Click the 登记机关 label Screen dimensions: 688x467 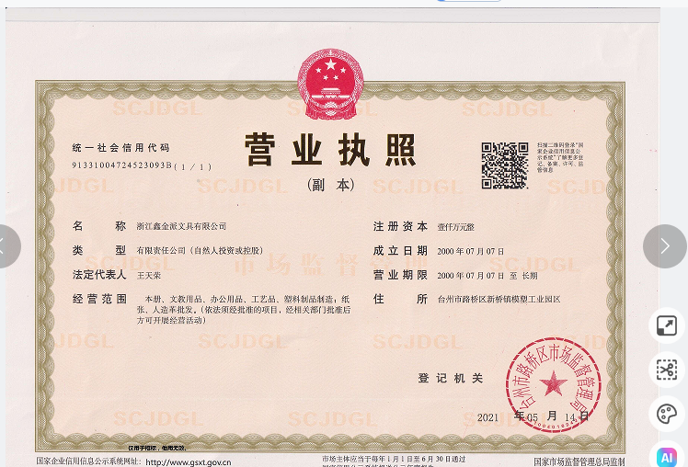pyautogui.click(x=451, y=378)
